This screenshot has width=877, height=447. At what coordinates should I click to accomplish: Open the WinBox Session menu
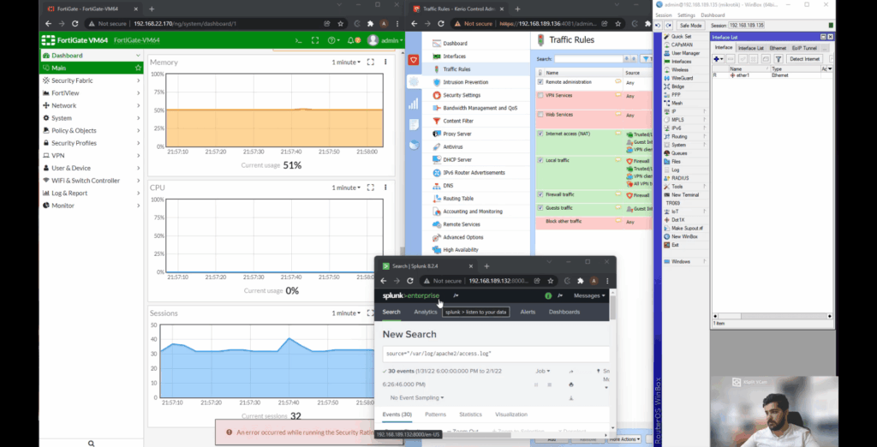pyautogui.click(x=664, y=15)
